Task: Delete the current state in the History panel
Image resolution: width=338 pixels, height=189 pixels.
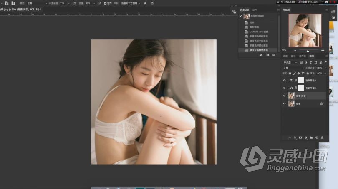Action: pos(274,55)
